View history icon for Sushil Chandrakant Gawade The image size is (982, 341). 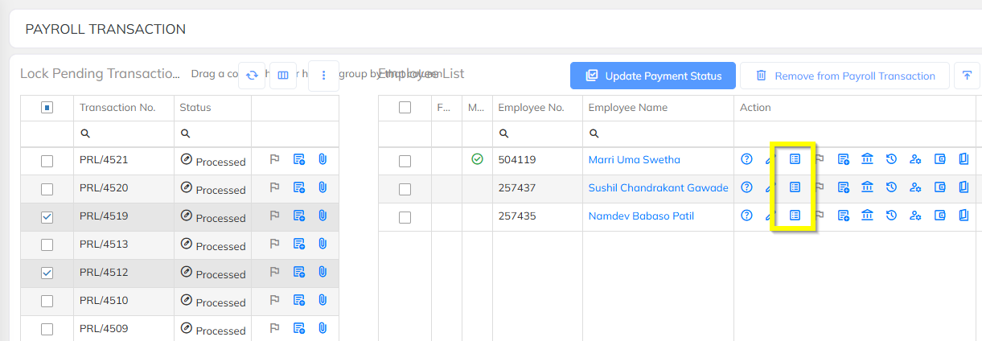click(x=891, y=187)
